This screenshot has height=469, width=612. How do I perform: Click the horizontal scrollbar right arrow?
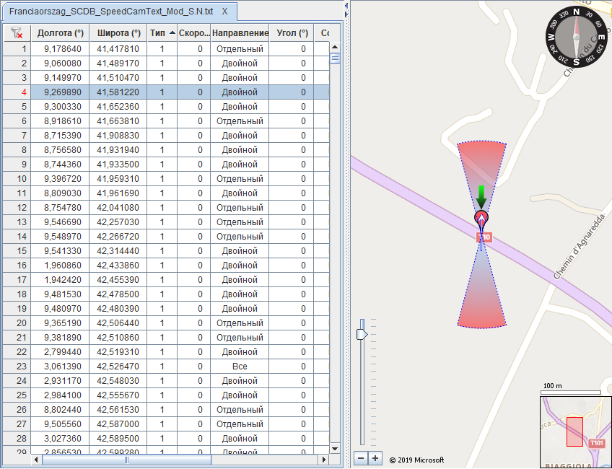[323, 460]
